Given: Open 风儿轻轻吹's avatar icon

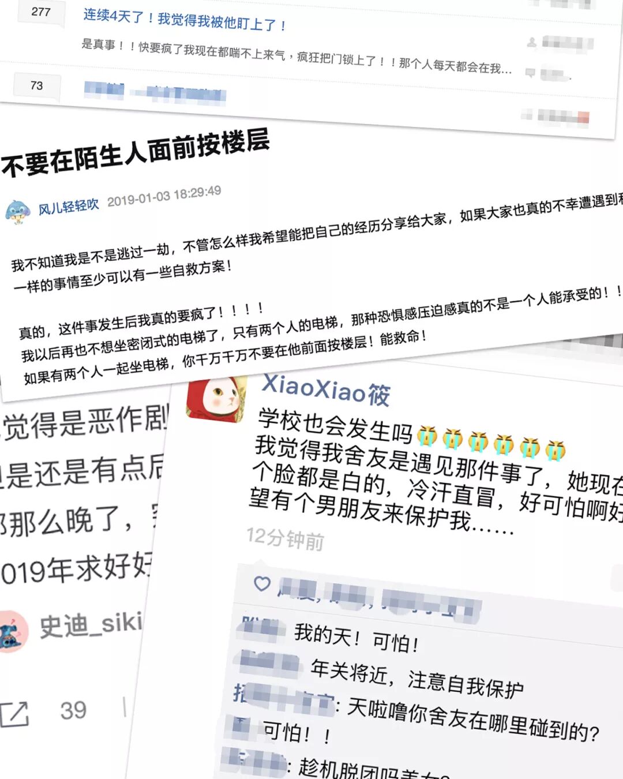Looking at the screenshot, I should click(18, 212).
